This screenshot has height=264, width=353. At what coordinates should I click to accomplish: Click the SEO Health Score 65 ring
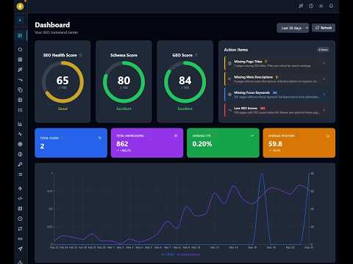coord(63,82)
